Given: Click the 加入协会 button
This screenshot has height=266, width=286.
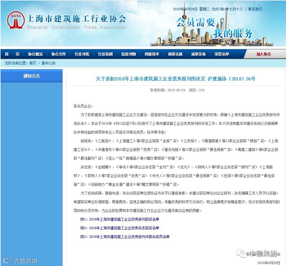Looking at the screenshot, I should pyautogui.click(x=264, y=54).
